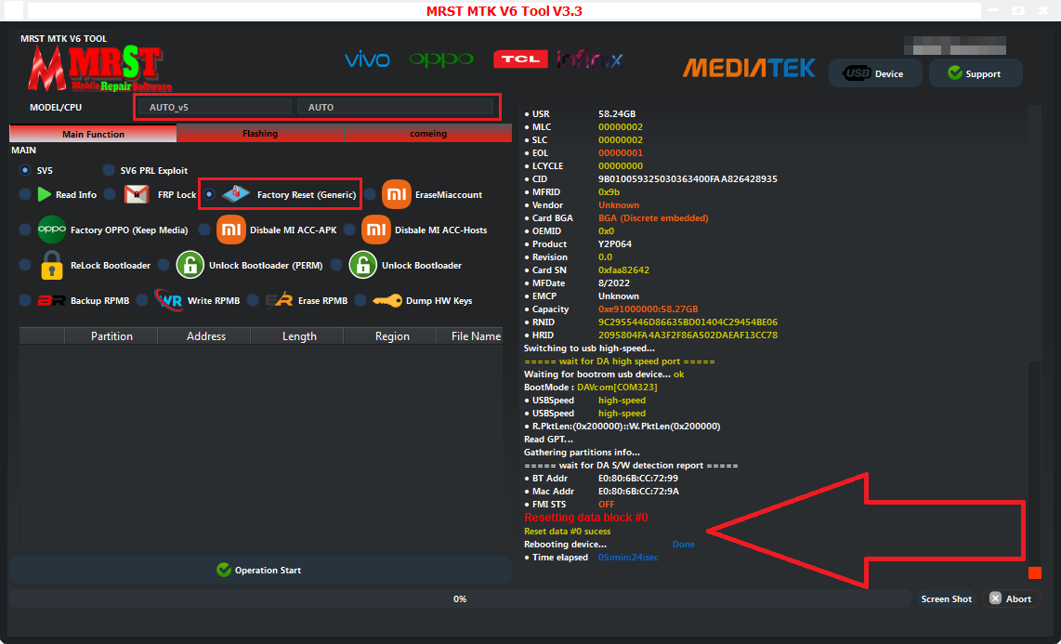Viewport: 1061px width, 644px height.
Task: Select the Read Info radio button
Action: (25, 195)
